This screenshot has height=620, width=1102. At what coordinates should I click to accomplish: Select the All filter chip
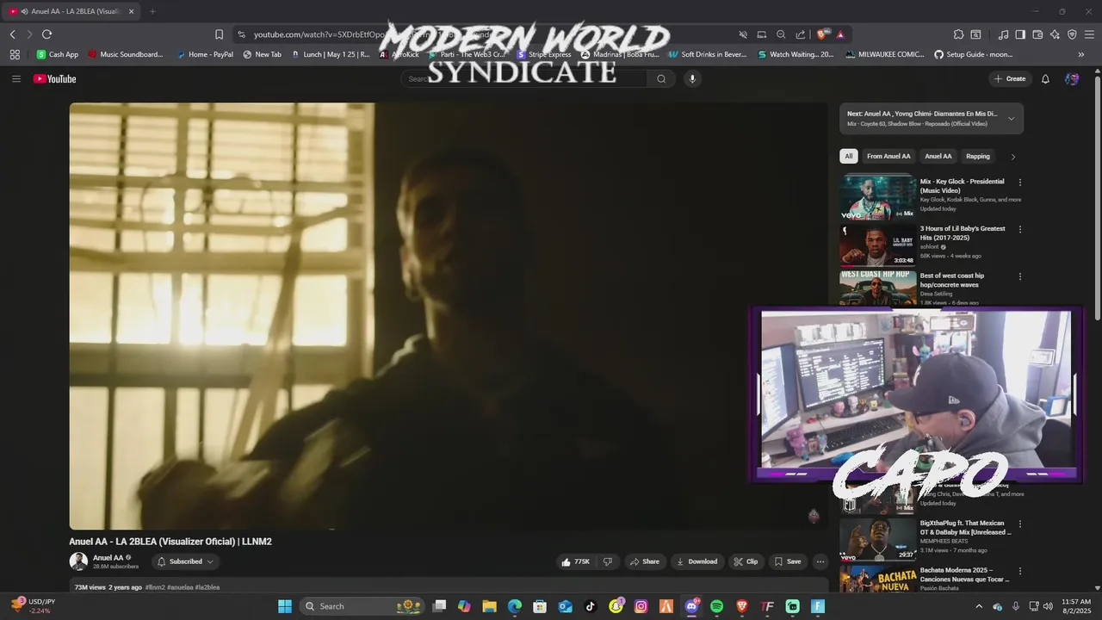848,156
